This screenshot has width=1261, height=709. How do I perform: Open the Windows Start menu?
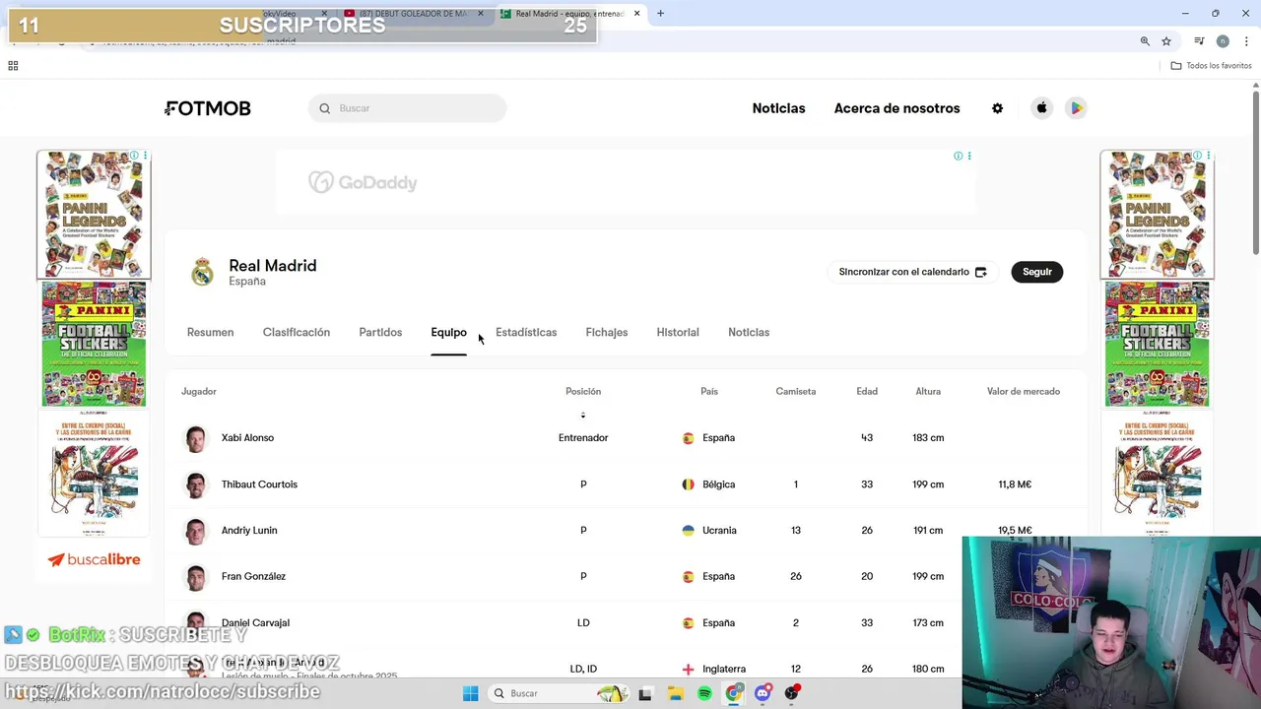(471, 693)
